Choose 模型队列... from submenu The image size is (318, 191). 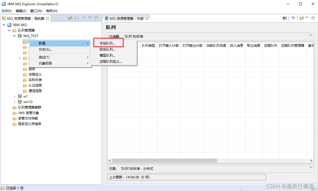click(114, 56)
